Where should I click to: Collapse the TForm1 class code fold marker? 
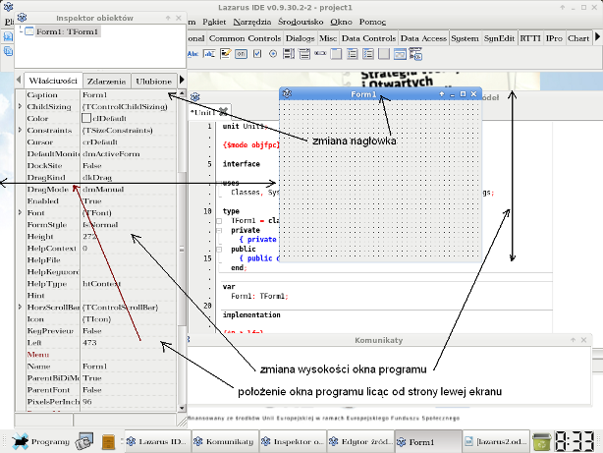coord(219,221)
